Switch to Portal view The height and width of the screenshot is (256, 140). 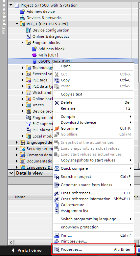click(27, 250)
